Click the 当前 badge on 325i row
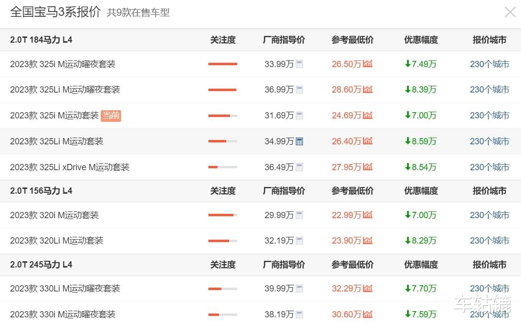 coord(111,116)
